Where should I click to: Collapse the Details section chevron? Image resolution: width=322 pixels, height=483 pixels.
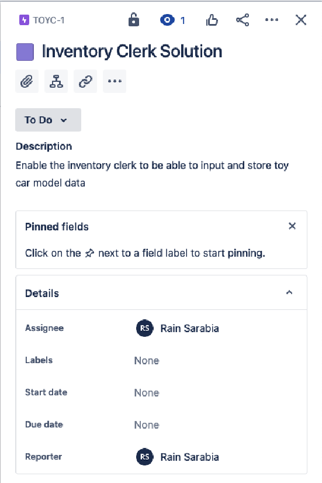tap(289, 292)
